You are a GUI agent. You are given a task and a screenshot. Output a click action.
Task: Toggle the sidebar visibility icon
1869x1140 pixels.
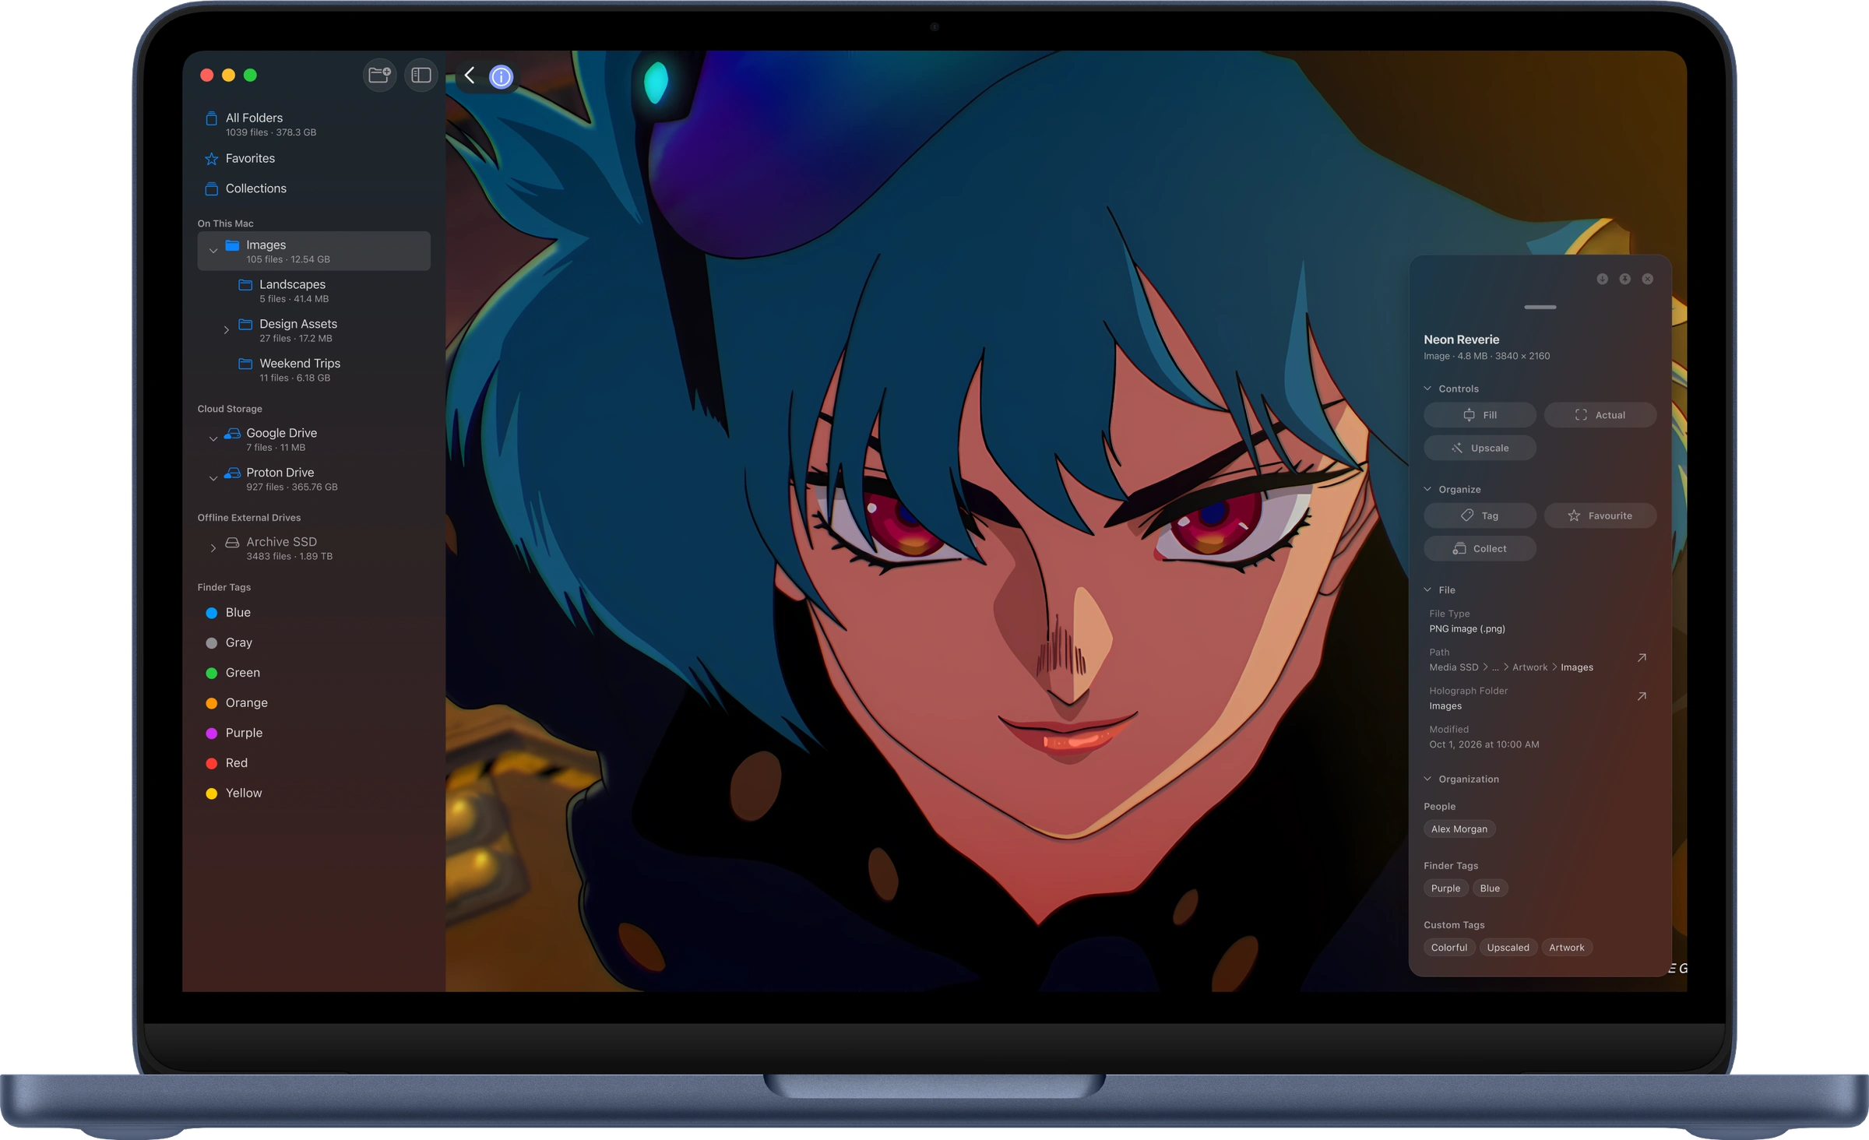pyautogui.click(x=421, y=76)
